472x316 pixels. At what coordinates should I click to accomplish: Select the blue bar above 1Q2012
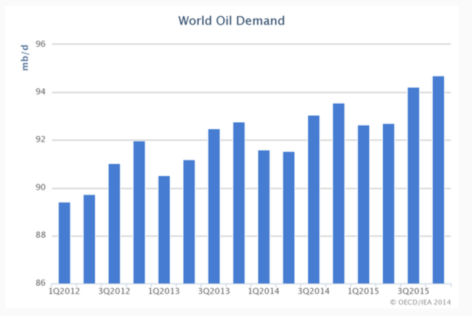[x=65, y=243]
